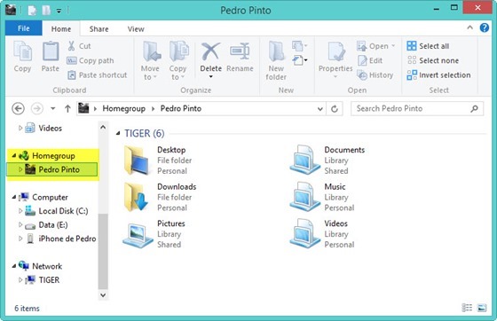Select the Downloads folder icon
The image size is (497, 321).
[x=137, y=197]
